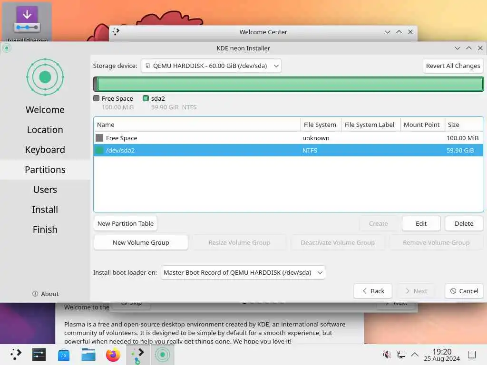Click New Partition Table button
487x365 pixels.
[x=126, y=223]
